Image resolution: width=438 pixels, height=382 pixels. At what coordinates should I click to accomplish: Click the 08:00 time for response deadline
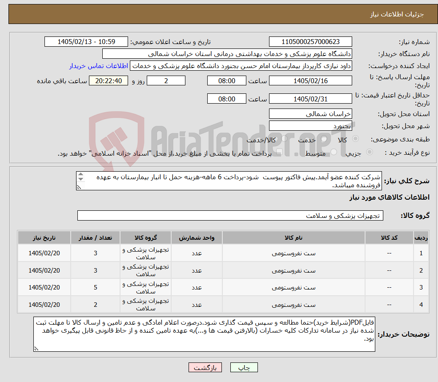pos(226,81)
